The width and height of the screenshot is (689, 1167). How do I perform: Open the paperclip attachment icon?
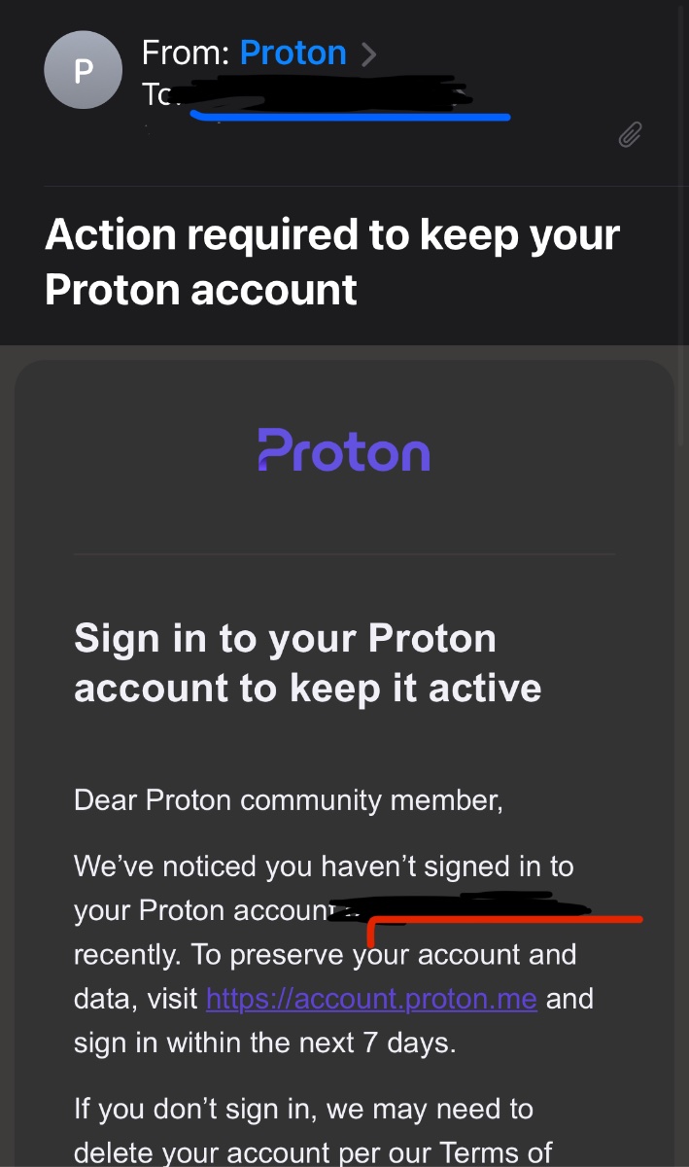coord(630,135)
